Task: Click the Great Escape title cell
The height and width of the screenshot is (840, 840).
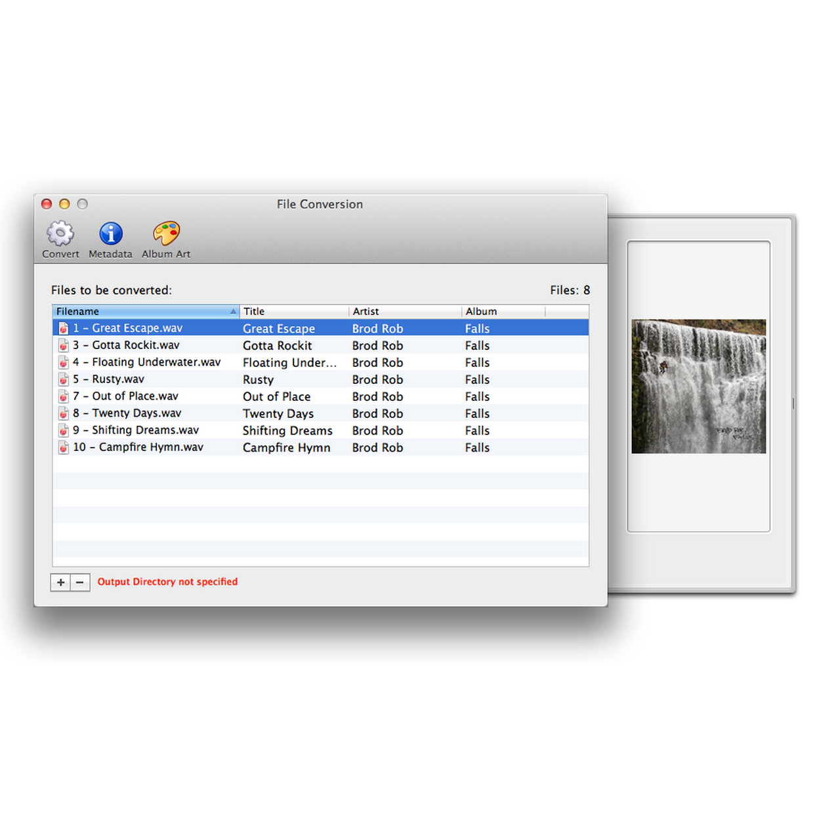Action: [279, 329]
